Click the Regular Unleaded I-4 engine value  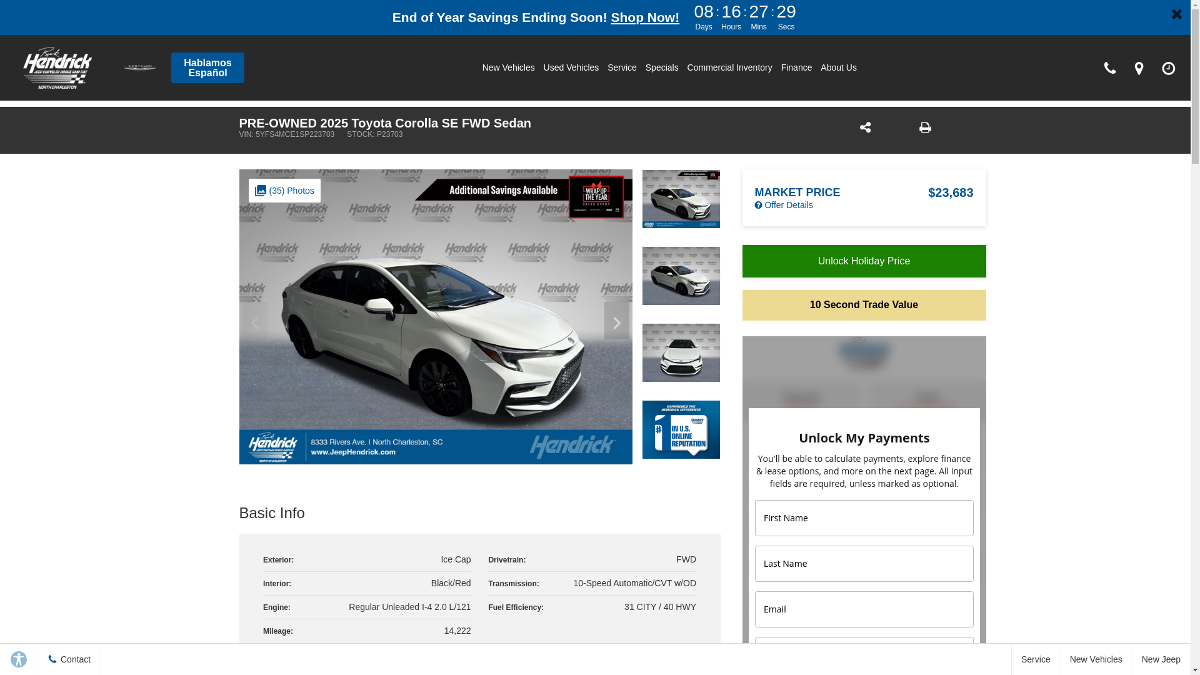tap(410, 607)
